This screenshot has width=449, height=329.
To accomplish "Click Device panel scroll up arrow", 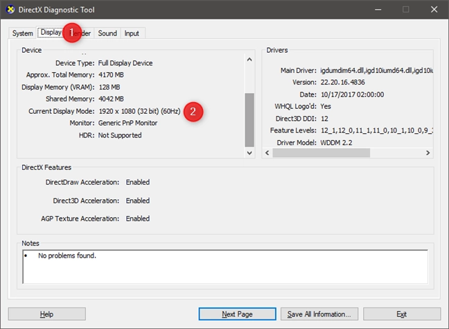I will 249,60.
